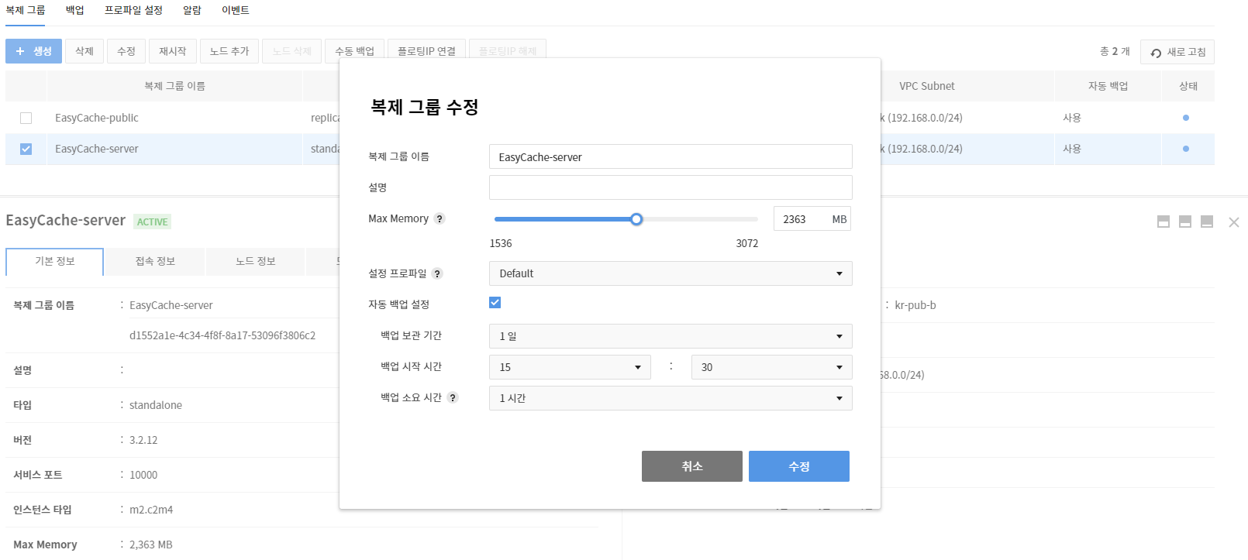1248x560 pixels.
Task: Click the Max Memory help question icon
Action: click(x=440, y=218)
